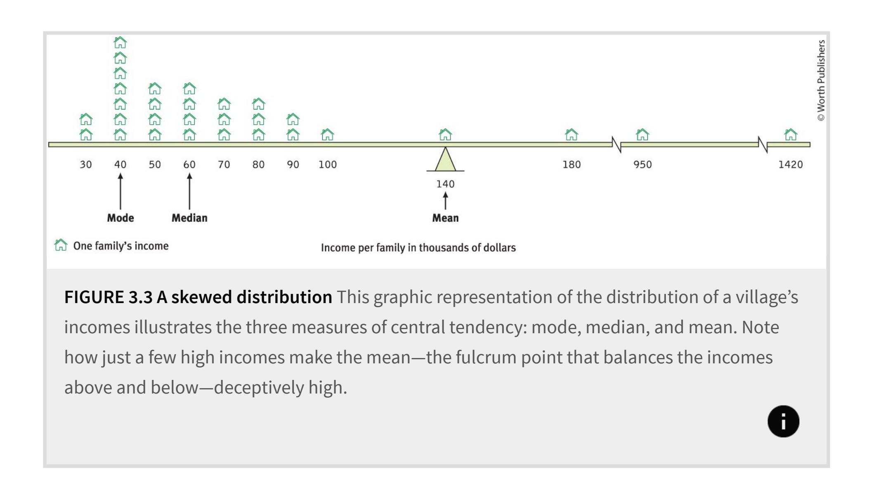The width and height of the screenshot is (869, 486).
Task: Click the 'FIGURE 3.3 A skewed distribution' heading
Action: coord(198,297)
